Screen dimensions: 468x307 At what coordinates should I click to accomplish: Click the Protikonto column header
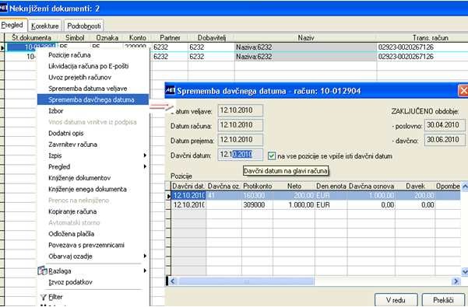pyautogui.click(x=257, y=186)
